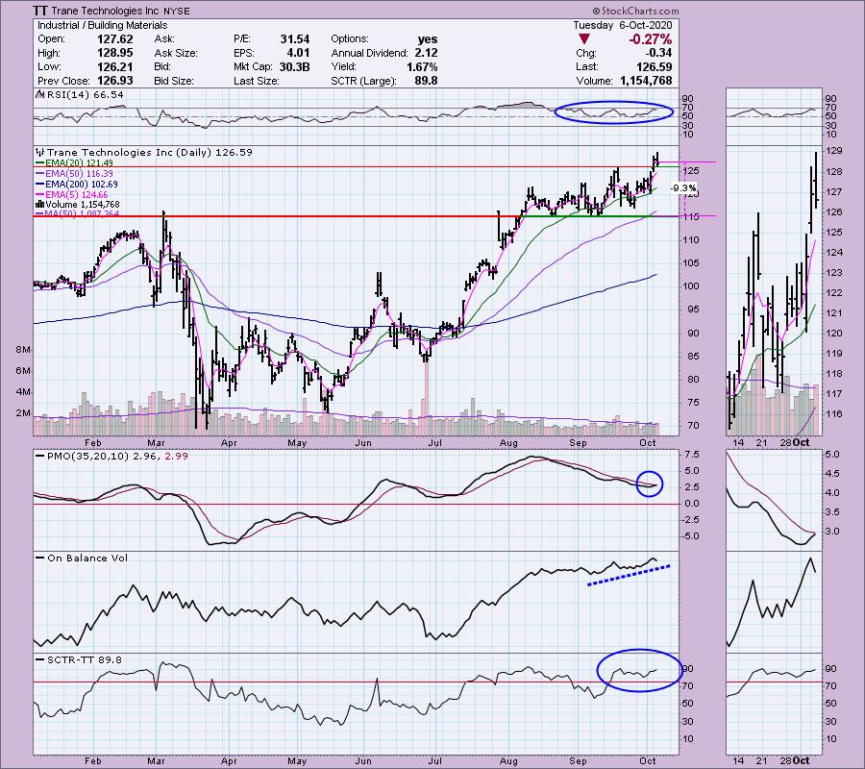This screenshot has height=769, width=865.
Task: Select the Open value 127.62
Action: 114,39
